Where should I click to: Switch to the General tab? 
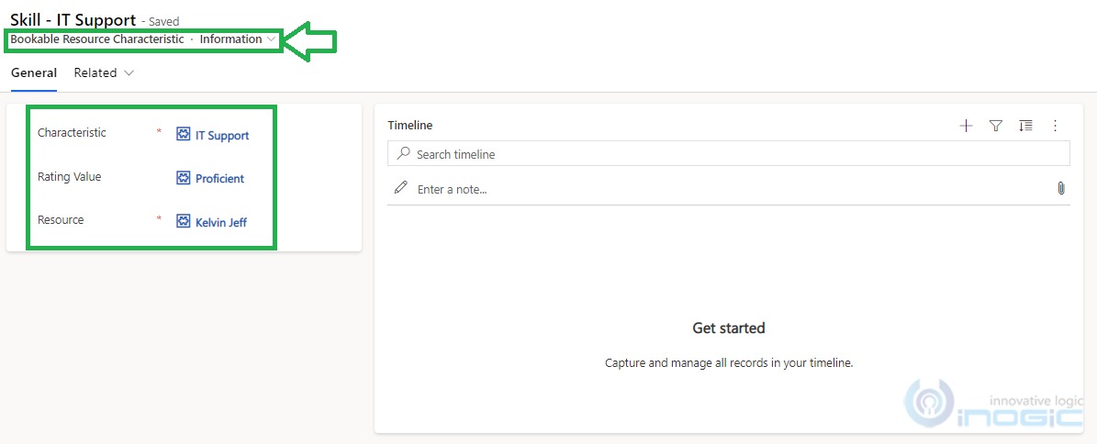[x=34, y=72]
